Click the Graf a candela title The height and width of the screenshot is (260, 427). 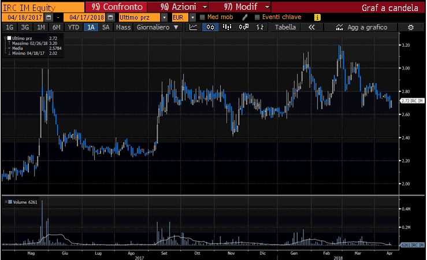389,8
